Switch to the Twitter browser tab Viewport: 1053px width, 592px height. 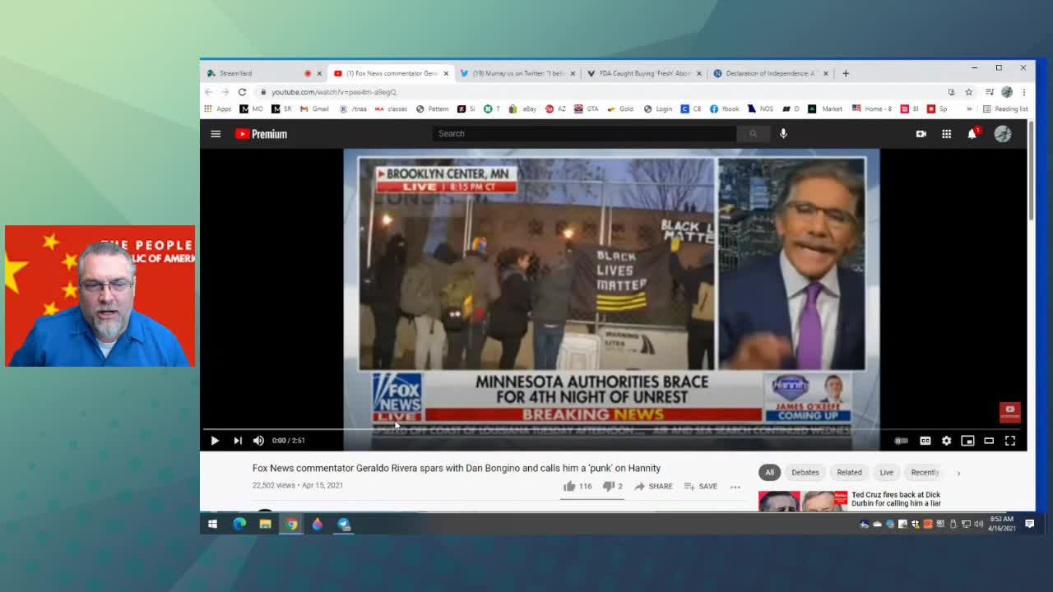click(x=517, y=73)
